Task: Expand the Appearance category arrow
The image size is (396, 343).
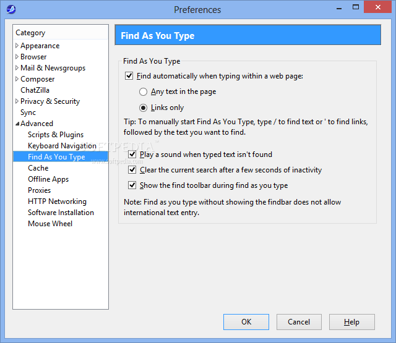Action: (17, 46)
